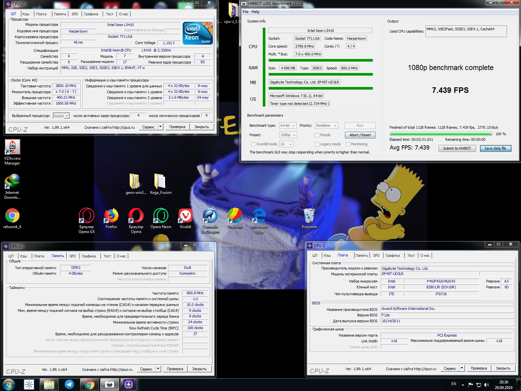The width and height of the screenshot is (521, 391).
Task: Enable the Legacy mode checkbox
Action: pyautogui.click(x=317, y=144)
